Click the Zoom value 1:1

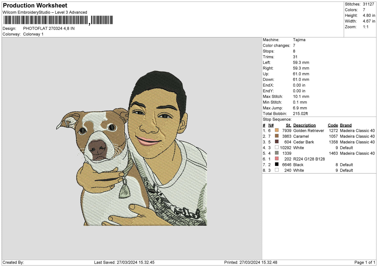(365, 27)
